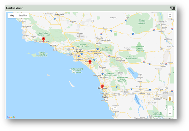Click the Location Viewer panel title
This screenshot has height=131, width=189.
[x=14, y=8]
